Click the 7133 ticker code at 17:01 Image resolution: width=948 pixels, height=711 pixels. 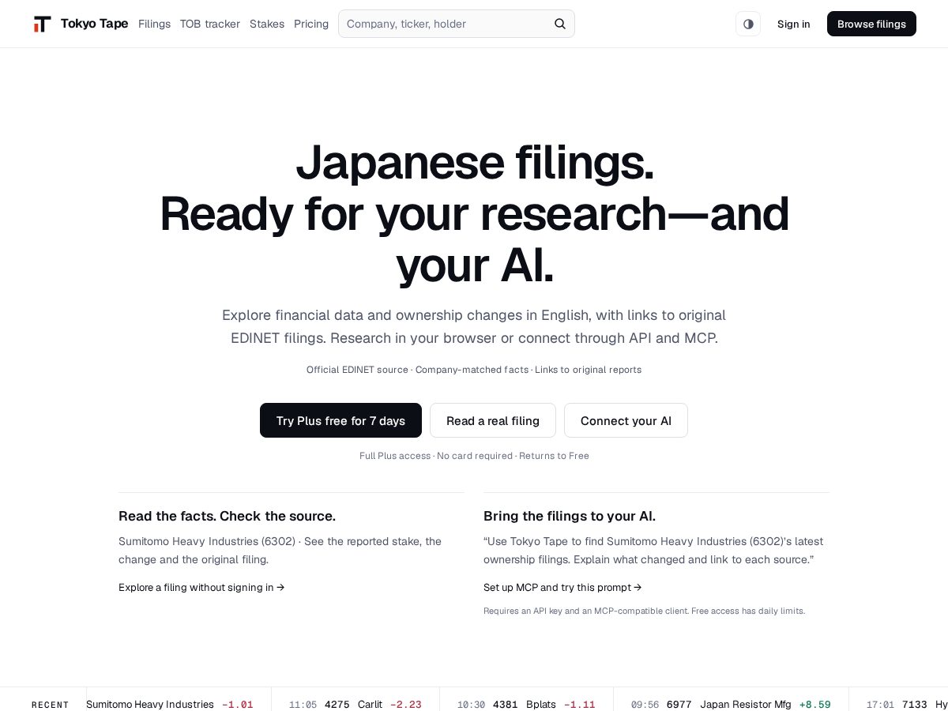tap(915, 704)
